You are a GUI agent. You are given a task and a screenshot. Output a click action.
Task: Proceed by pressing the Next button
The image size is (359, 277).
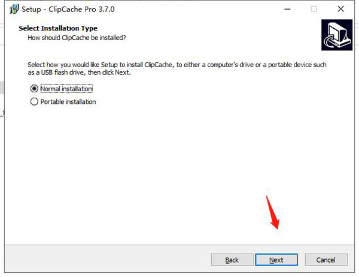point(276,260)
